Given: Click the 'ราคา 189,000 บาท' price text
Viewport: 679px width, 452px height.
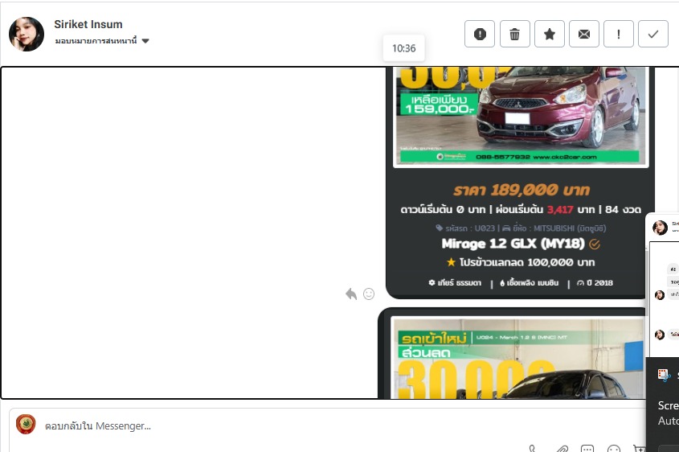Looking at the screenshot, I should pos(521,190).
